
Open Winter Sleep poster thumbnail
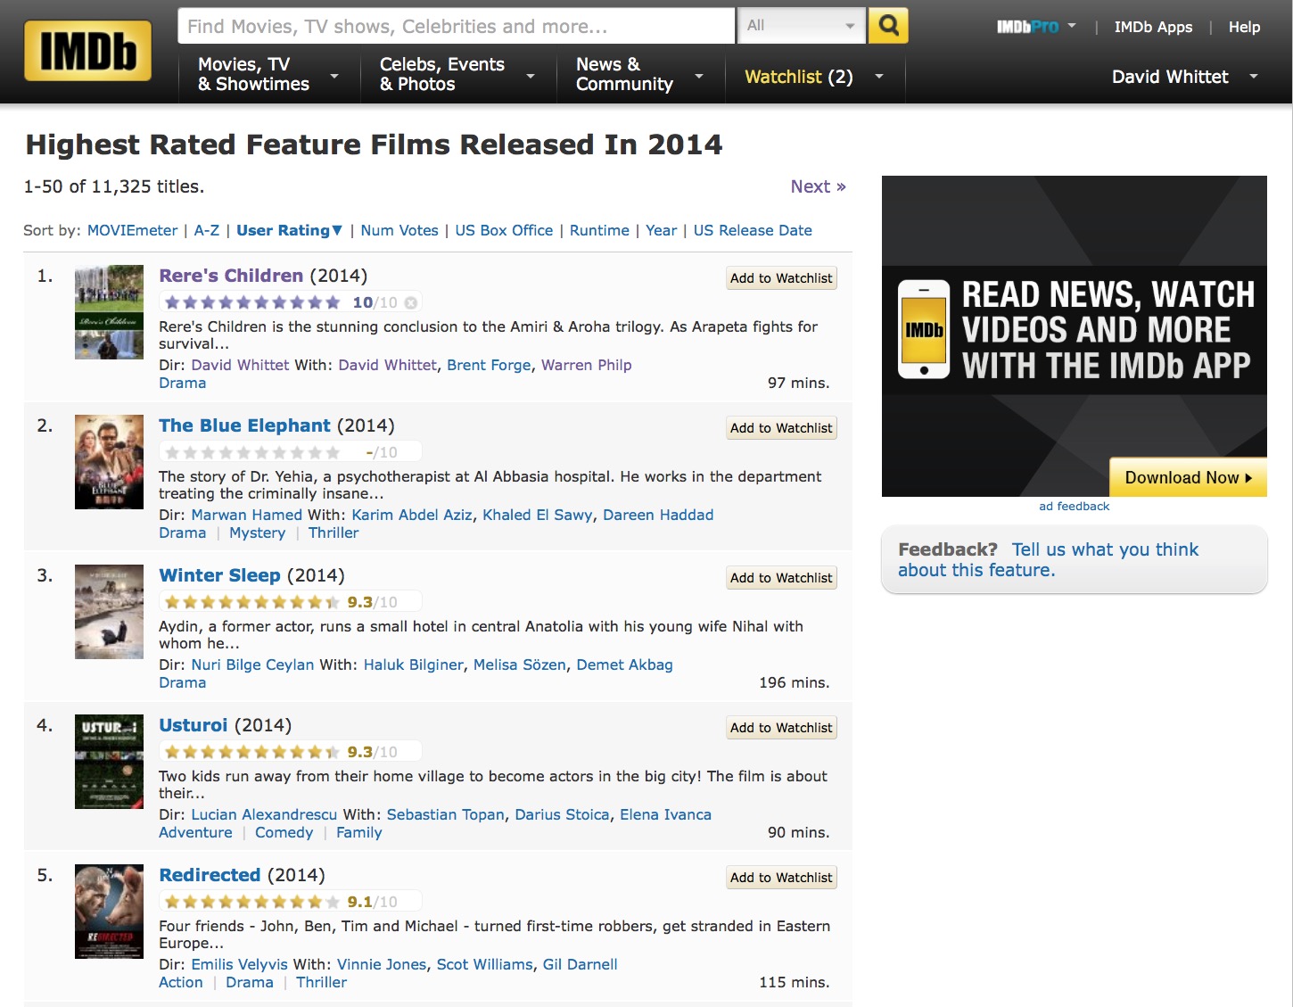109,612
